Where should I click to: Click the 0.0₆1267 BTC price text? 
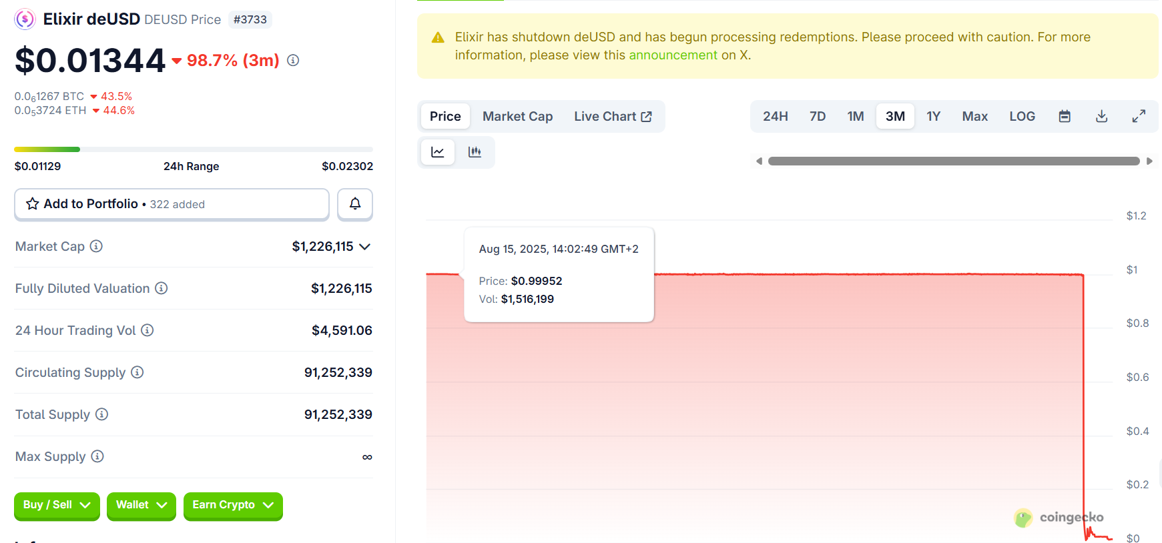49,97
